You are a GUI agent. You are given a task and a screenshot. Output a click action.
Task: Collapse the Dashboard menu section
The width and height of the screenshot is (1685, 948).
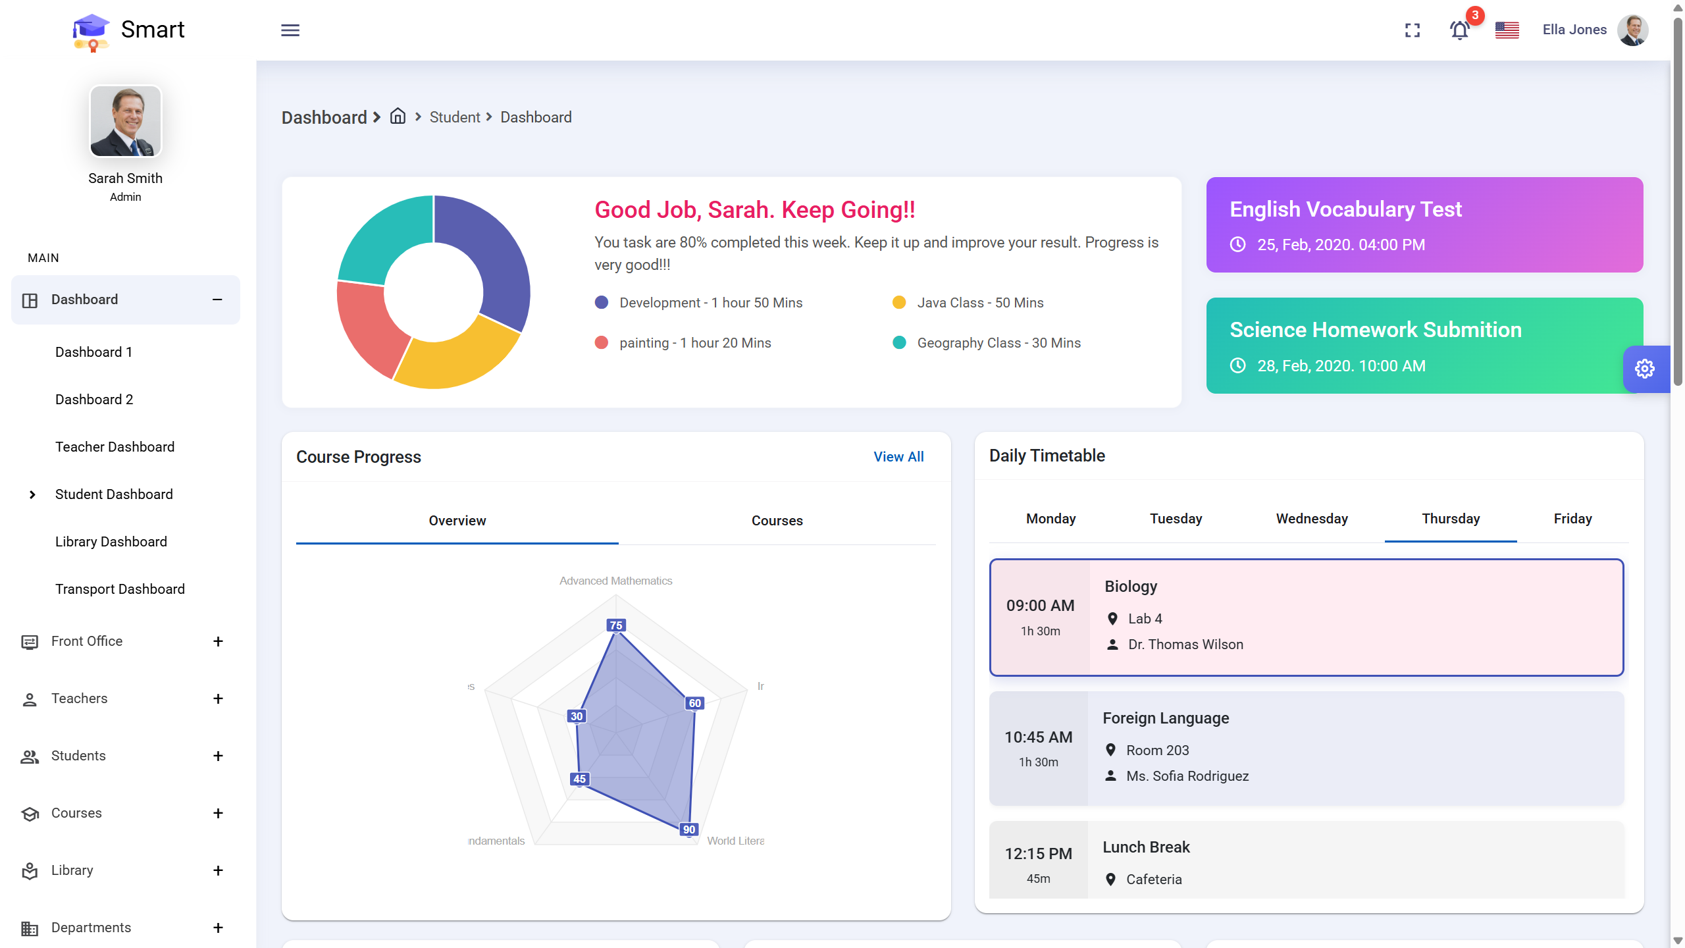[x=217, y=300]
